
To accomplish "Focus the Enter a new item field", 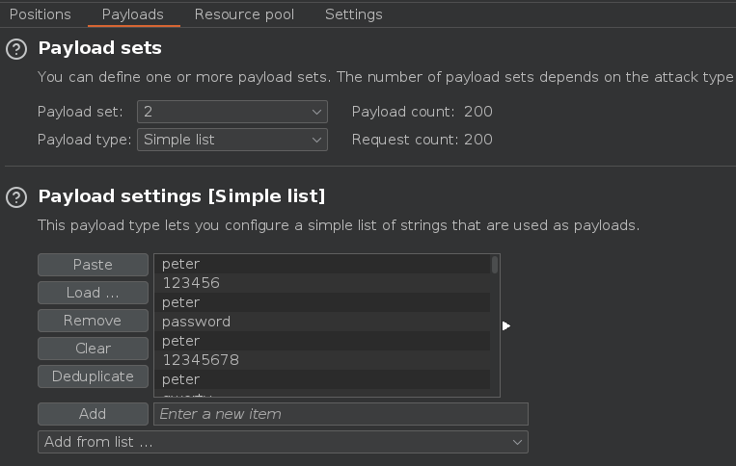I will pos(341,414).
